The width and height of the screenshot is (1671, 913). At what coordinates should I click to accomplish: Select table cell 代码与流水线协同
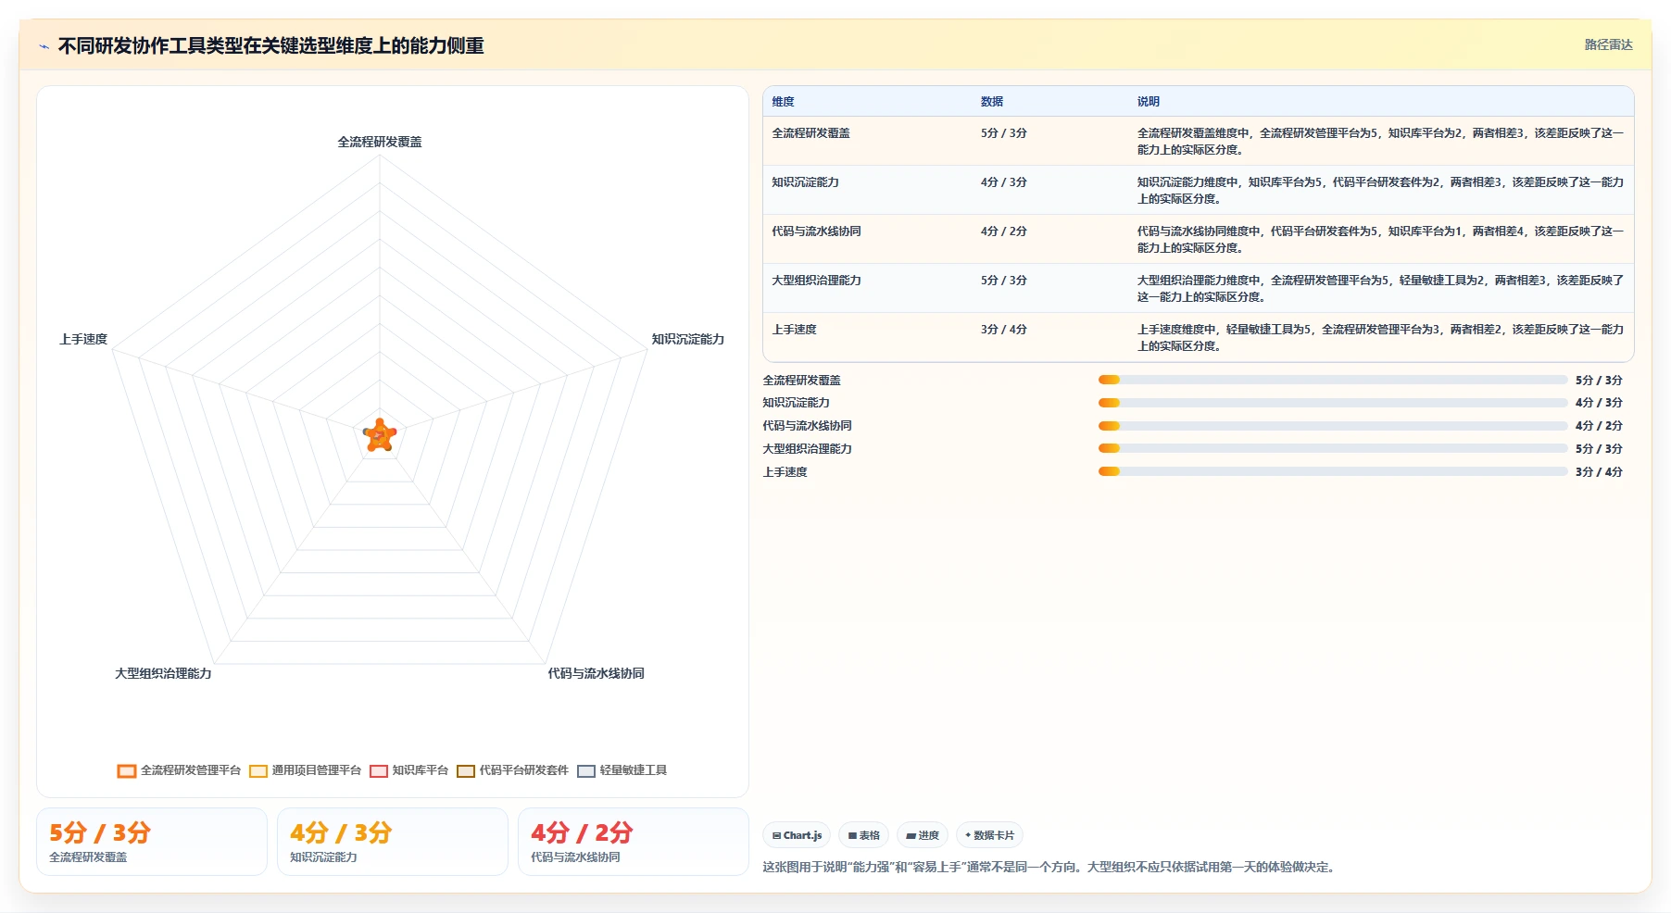816,231
